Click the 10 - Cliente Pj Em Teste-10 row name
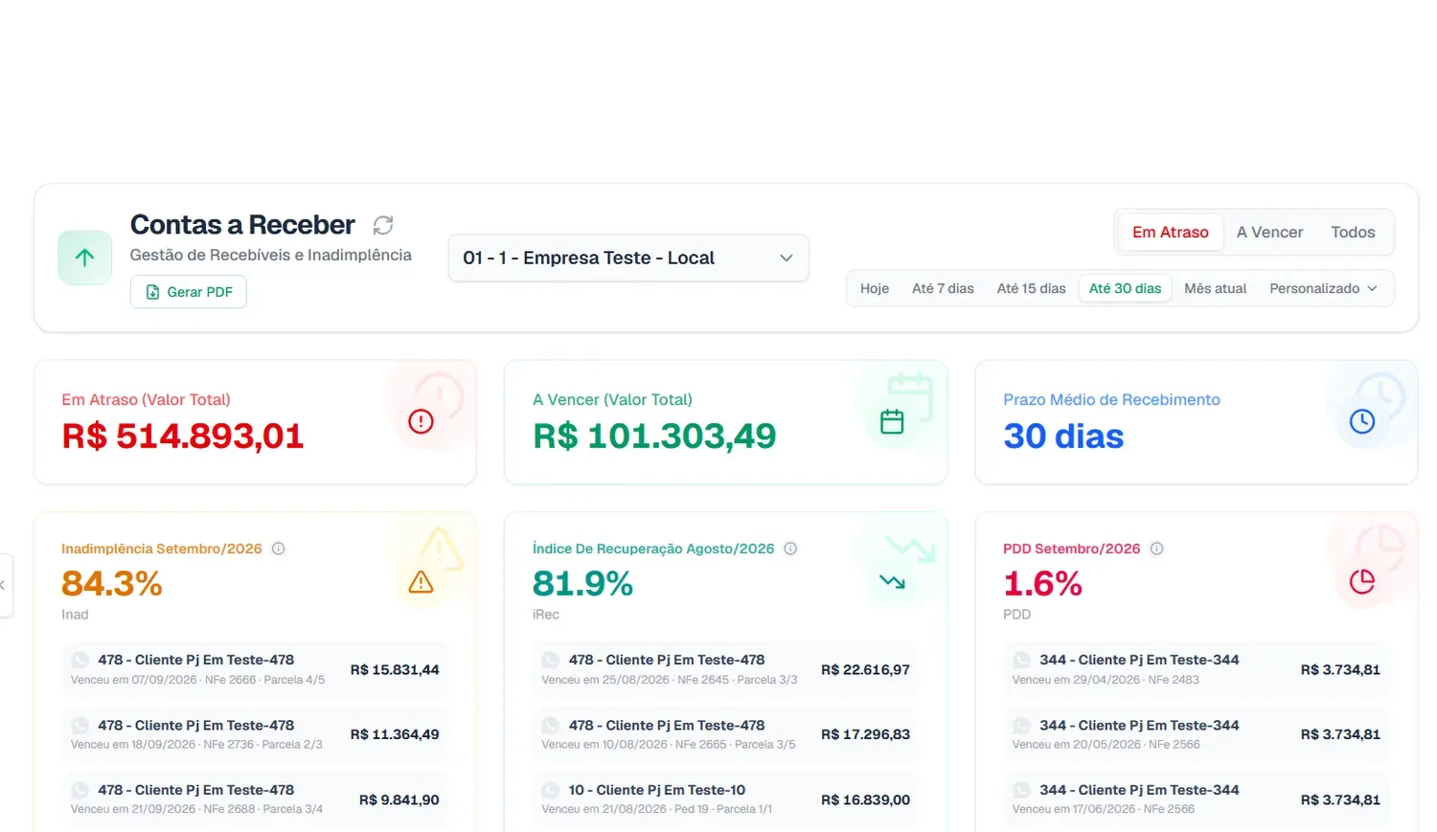This screenshot has width=1437, height=832. pos(657,790)
